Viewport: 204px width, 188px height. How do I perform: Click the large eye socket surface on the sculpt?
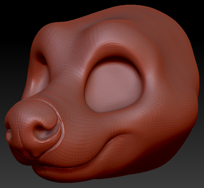[115, 87]
